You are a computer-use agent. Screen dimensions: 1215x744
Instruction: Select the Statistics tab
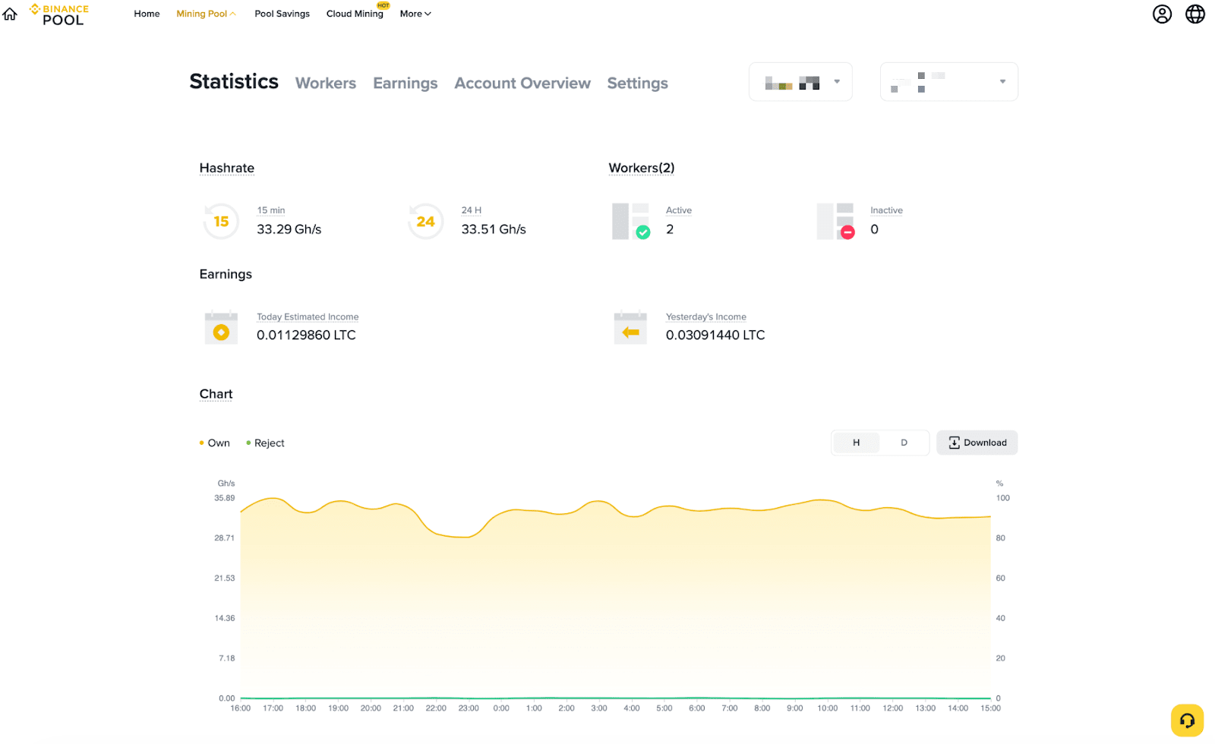pyautogui.click(x=234, y=82)
